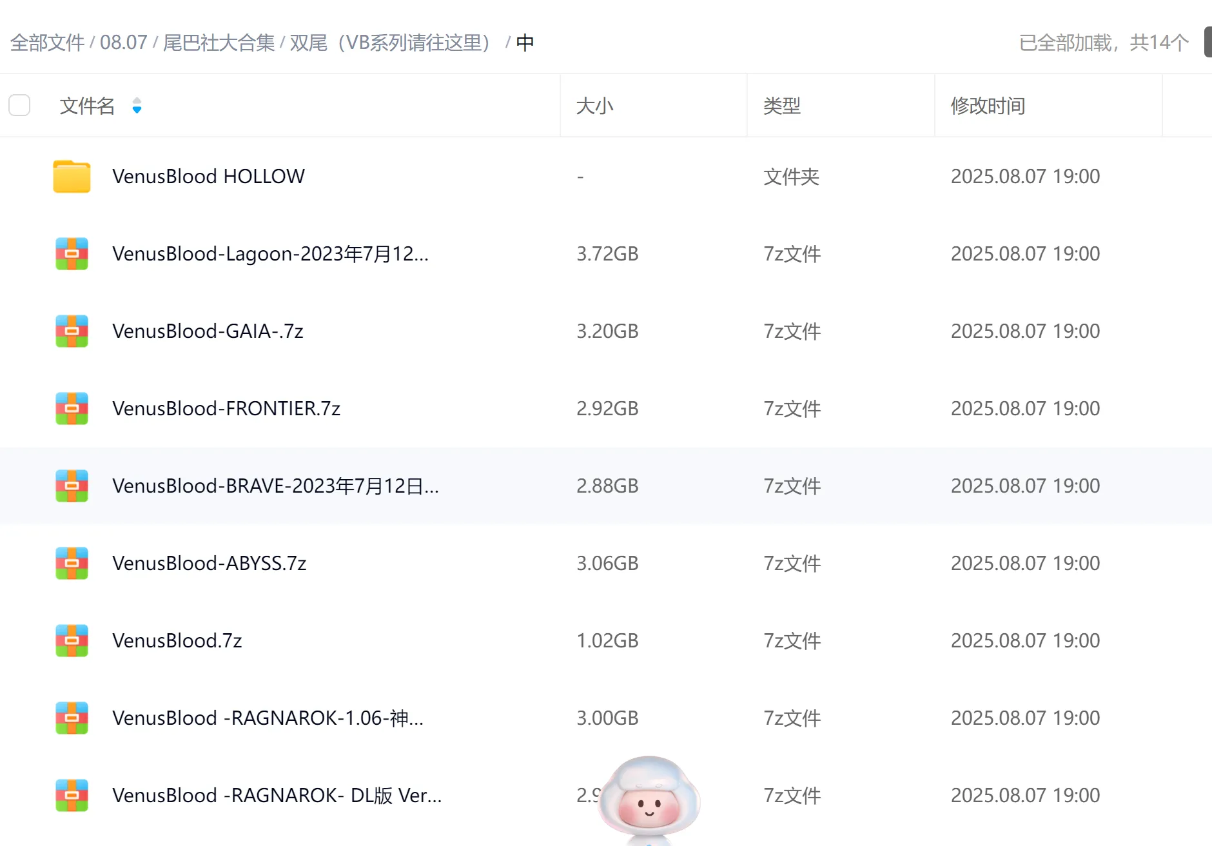Click the 文件名 column header label
This screenshot has width=1212, height=846.
coord(87,106)
